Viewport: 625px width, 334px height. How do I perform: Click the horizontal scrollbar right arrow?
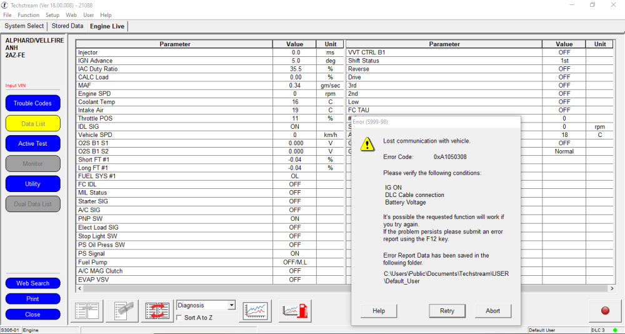[x=611, y=288]
